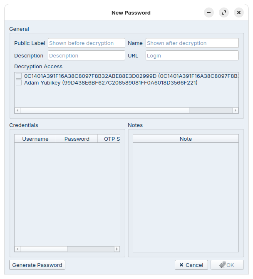Click the Description text field
Screen dimensions: 253x279
coord(87,55)
